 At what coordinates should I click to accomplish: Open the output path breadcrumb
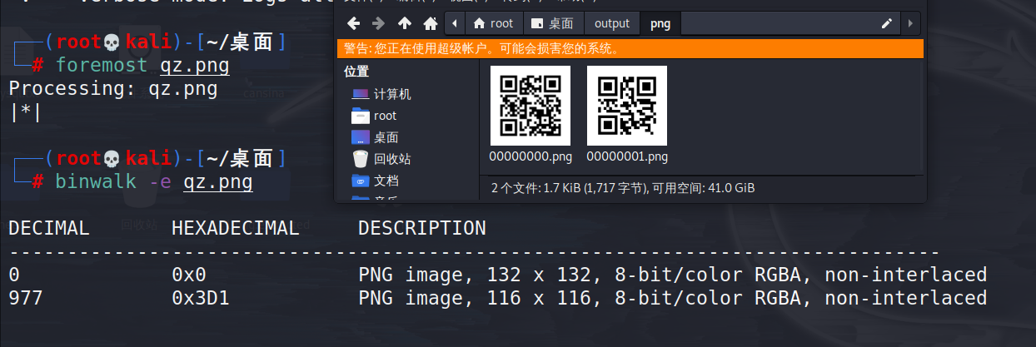(611, 23)
